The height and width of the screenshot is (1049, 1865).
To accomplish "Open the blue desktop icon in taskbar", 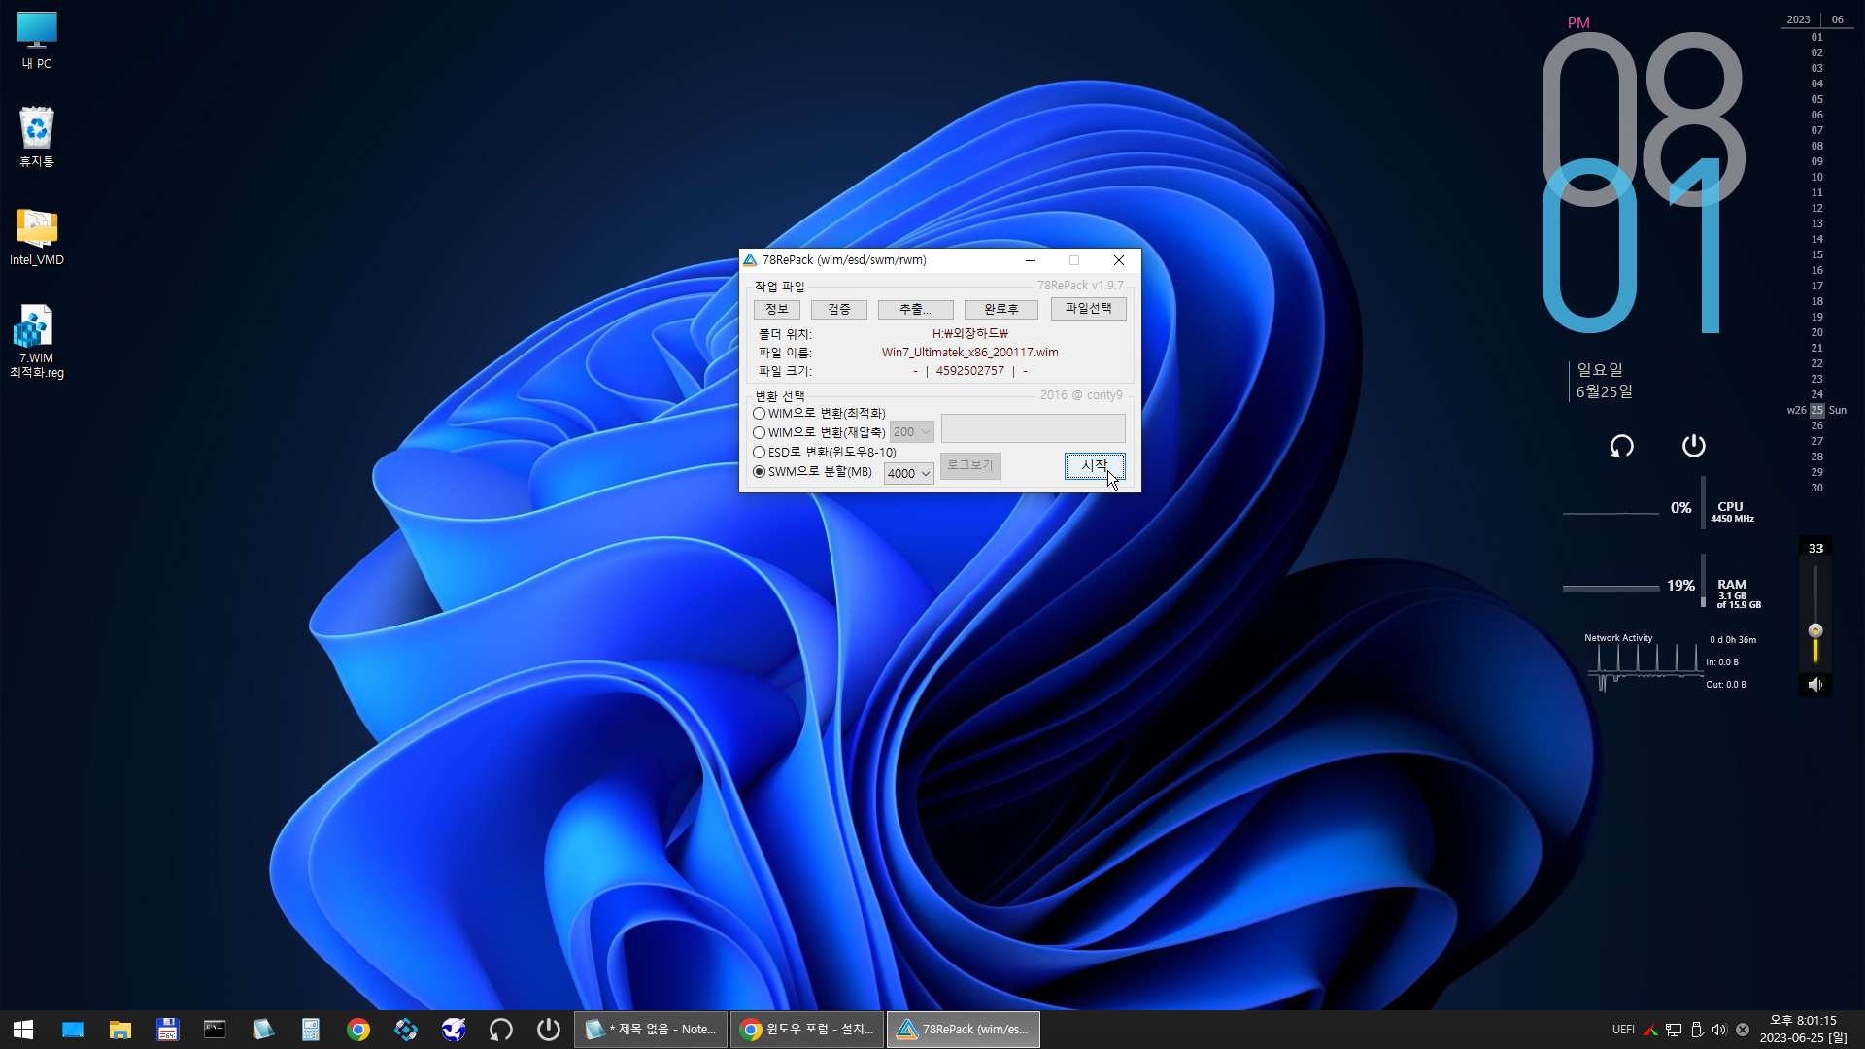I will (x=73, y=1030).
